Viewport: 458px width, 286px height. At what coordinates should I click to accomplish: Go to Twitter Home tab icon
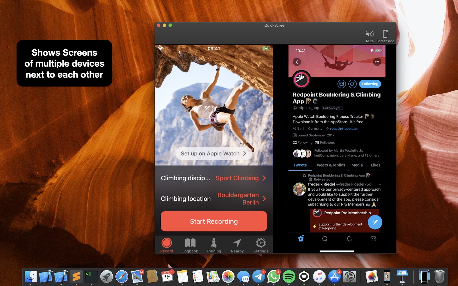coord(301,239)
